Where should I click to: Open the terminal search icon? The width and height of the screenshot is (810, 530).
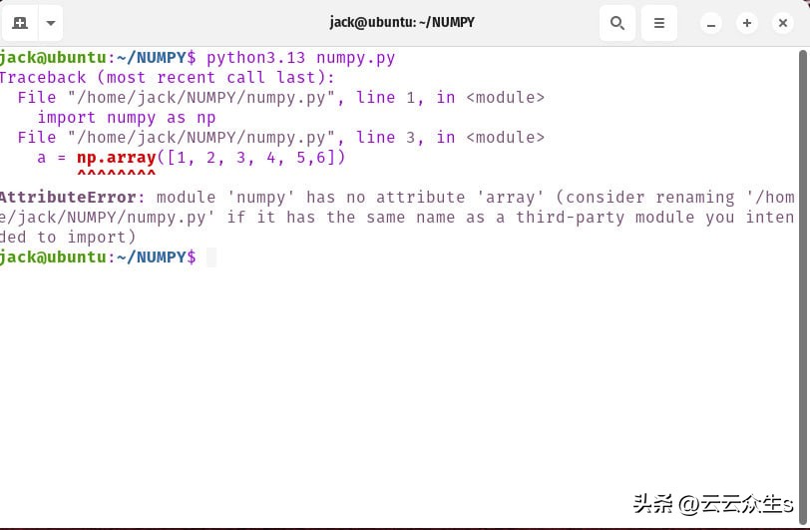[617, 23]
